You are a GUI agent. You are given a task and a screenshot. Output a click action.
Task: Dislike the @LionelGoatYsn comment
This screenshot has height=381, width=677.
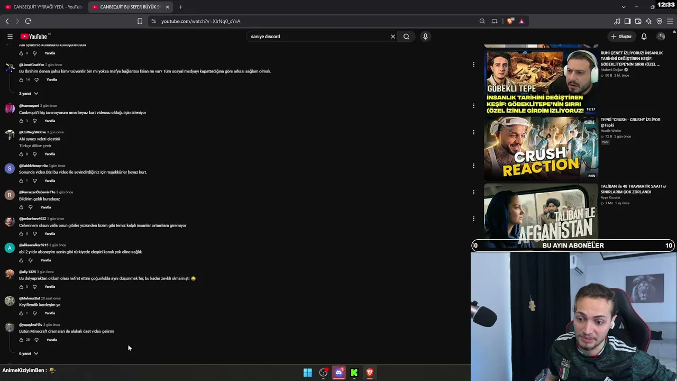click(x=36, y=80)
